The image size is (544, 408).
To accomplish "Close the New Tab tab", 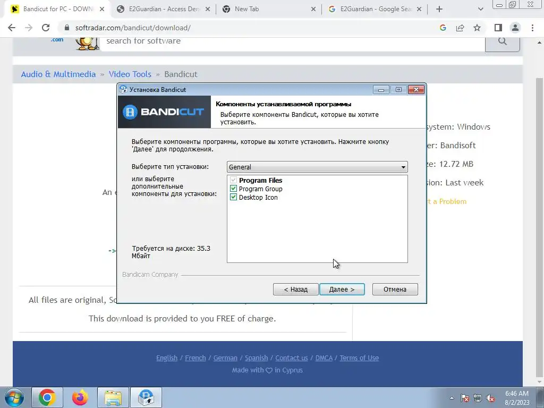I will coord(313,9).
